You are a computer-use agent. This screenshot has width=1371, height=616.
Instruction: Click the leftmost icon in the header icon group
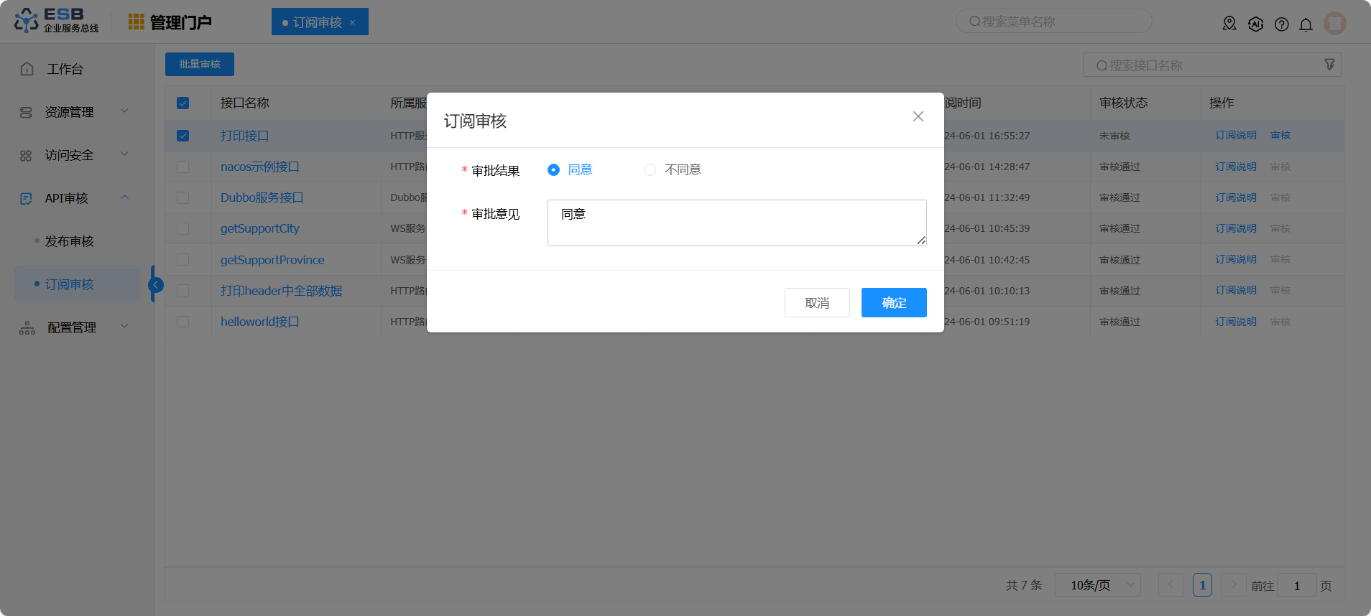(1229, 24)
